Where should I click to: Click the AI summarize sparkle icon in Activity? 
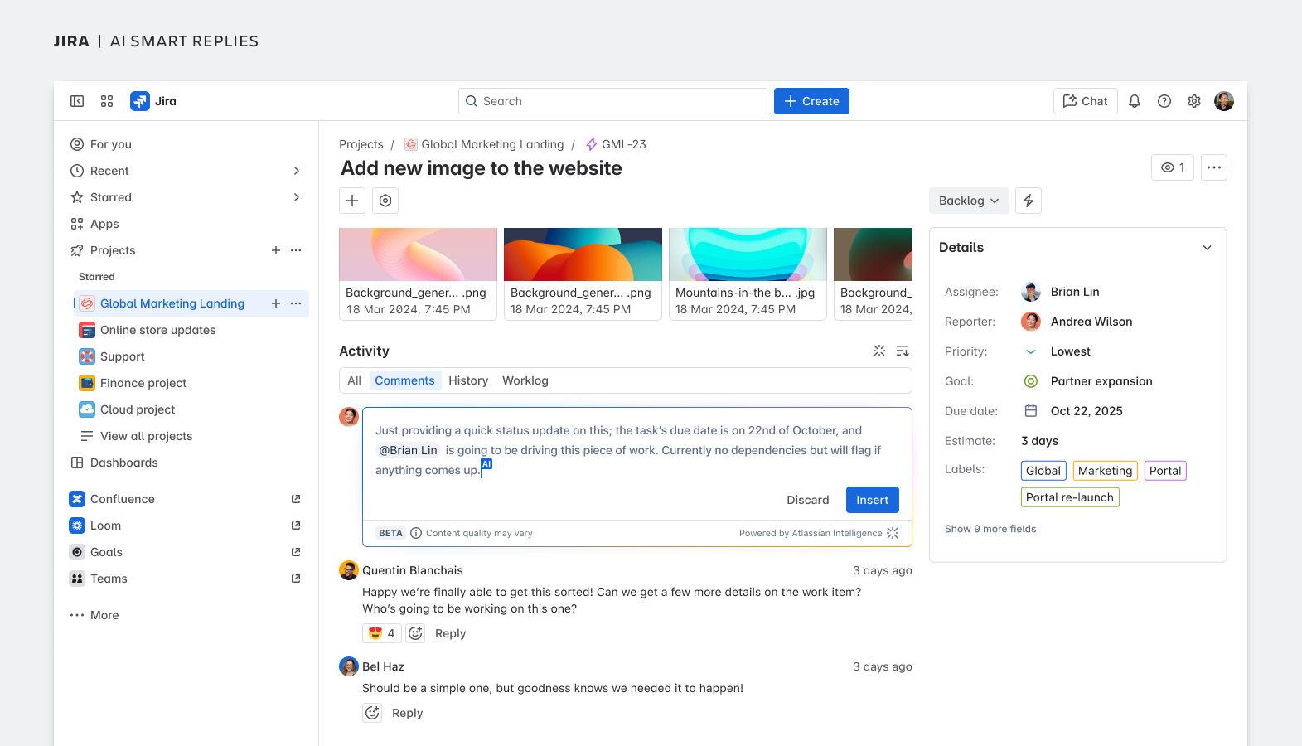coord(879,351)
